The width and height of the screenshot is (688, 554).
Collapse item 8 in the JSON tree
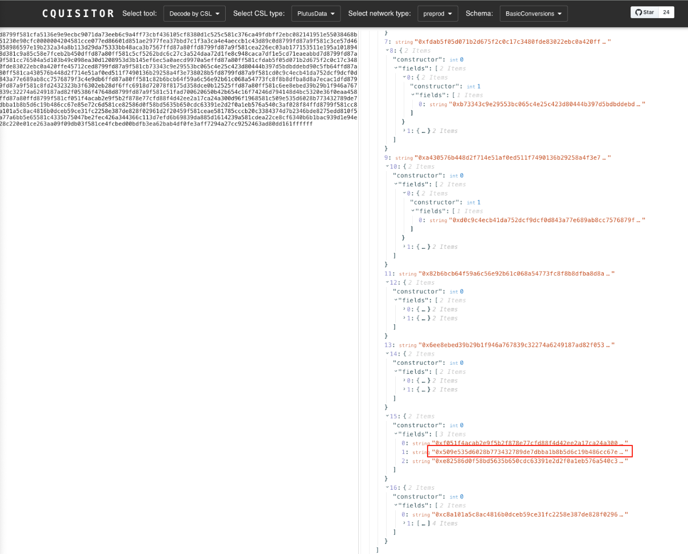(x=387, y=51)
